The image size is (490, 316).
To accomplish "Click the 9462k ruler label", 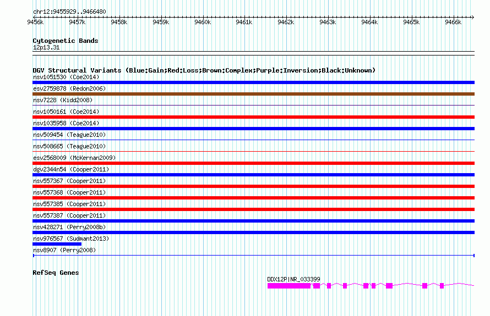I will point(286,22).
